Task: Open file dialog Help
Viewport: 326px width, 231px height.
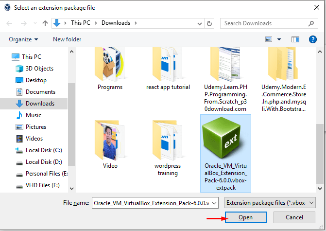Action: [313, 39]
